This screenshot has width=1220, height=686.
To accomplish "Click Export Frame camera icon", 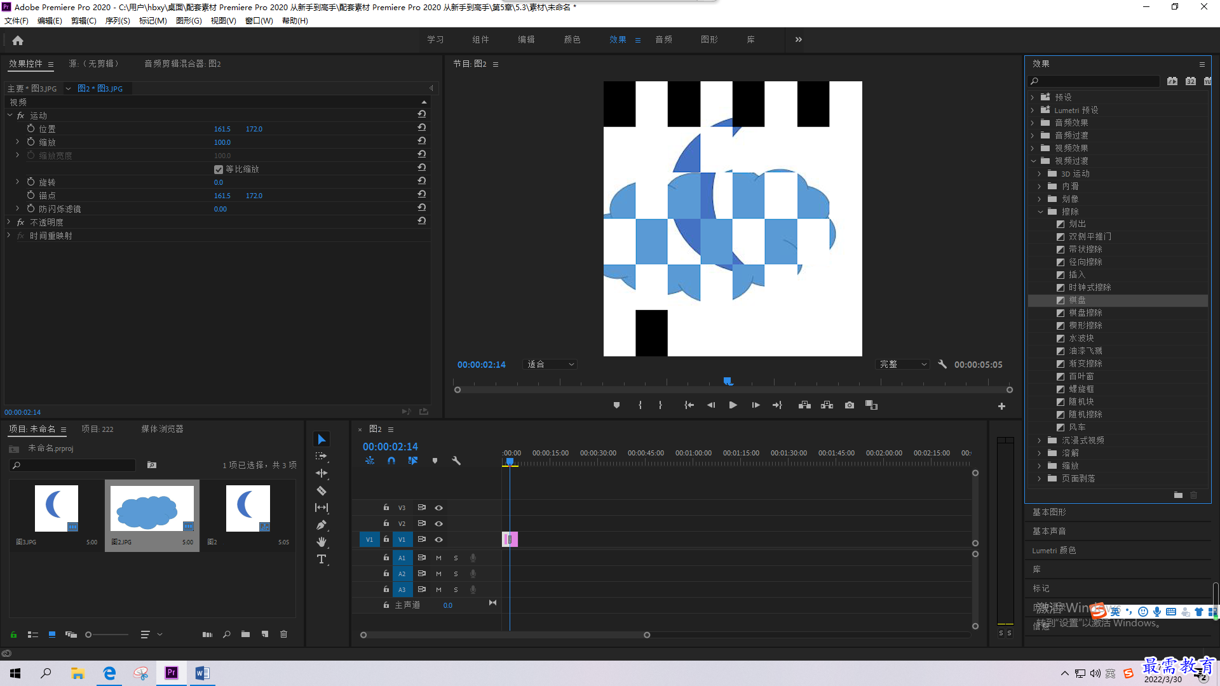I will (x=850, y=405).
